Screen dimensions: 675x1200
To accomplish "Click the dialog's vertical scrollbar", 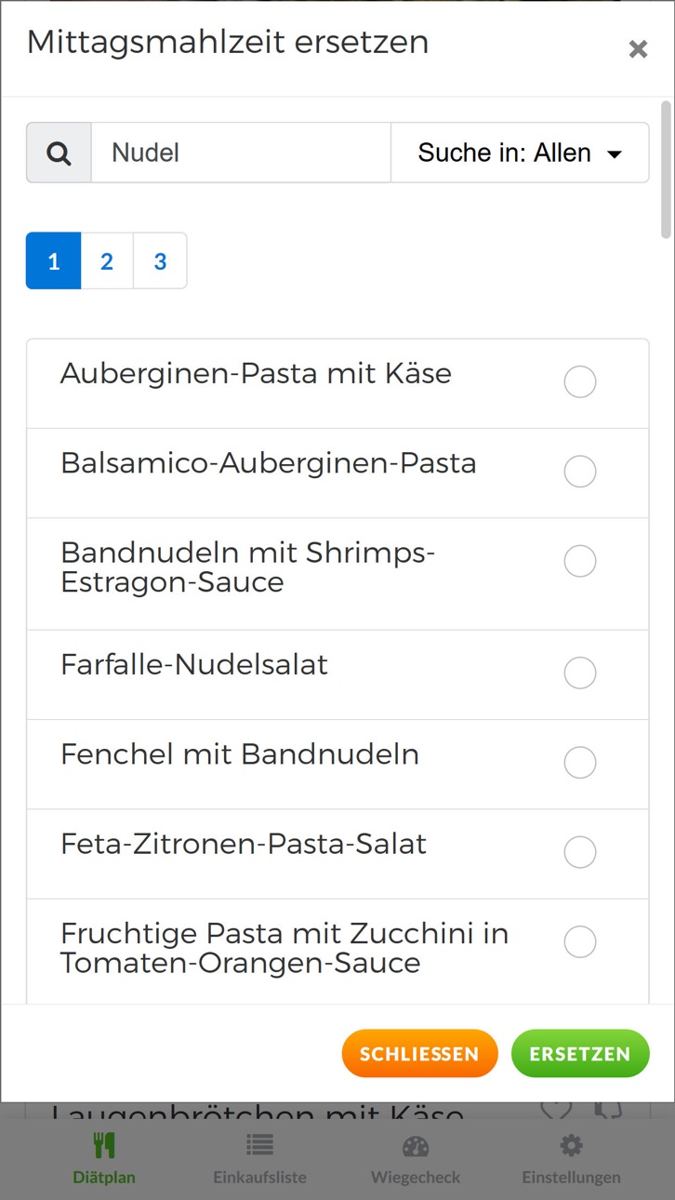I will click(x=666, y=168).
